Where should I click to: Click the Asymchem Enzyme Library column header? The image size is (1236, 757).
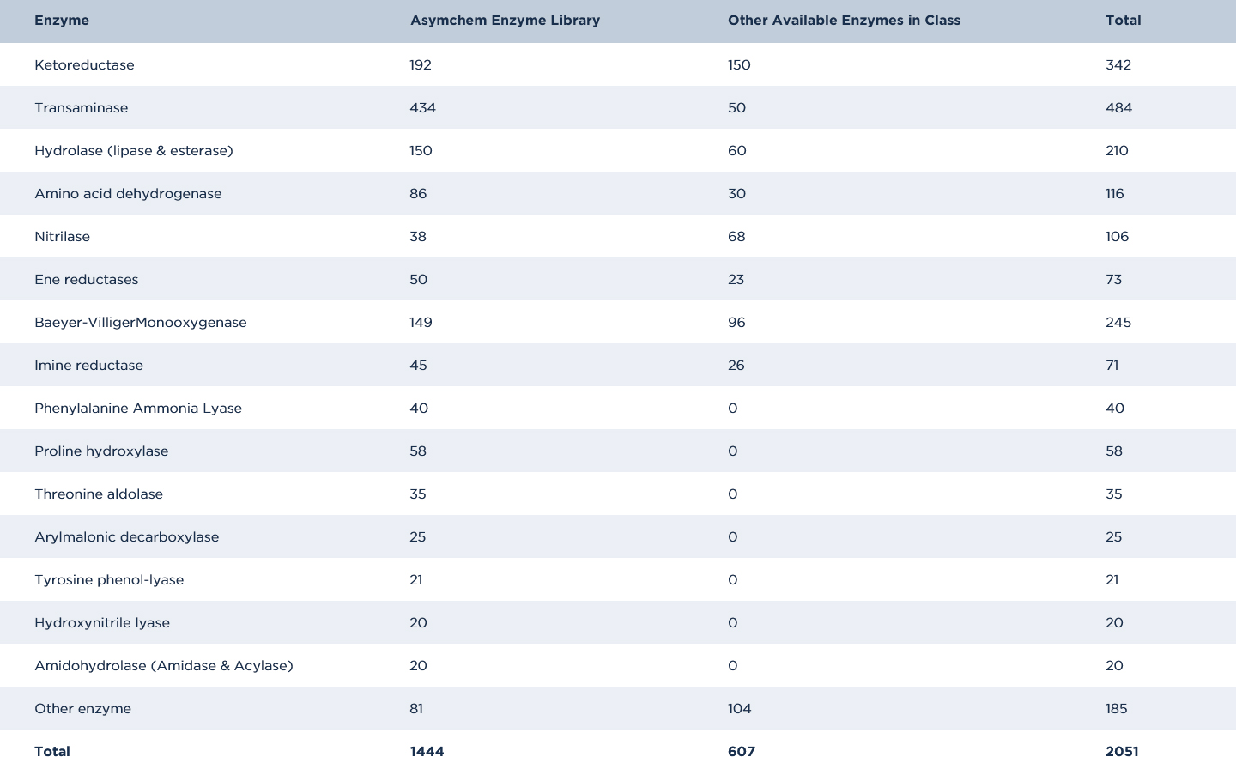(505, 21)
